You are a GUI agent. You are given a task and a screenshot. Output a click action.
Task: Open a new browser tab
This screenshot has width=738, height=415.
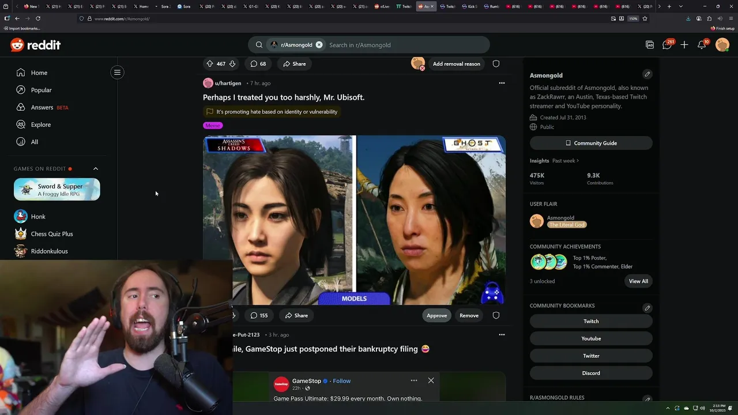point(669,6)
